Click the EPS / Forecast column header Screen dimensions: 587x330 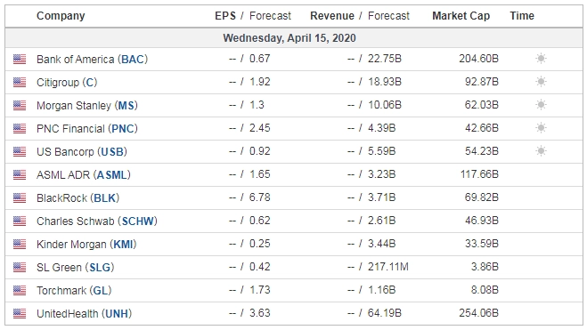(x=253, y=16)
